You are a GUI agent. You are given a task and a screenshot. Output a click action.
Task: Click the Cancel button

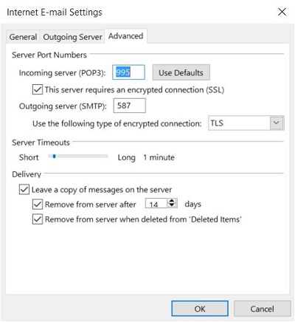pos(262,309)
